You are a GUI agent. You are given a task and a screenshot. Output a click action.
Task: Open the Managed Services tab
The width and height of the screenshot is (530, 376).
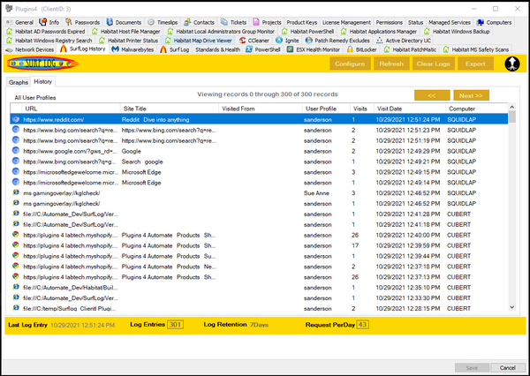point(450,22)
